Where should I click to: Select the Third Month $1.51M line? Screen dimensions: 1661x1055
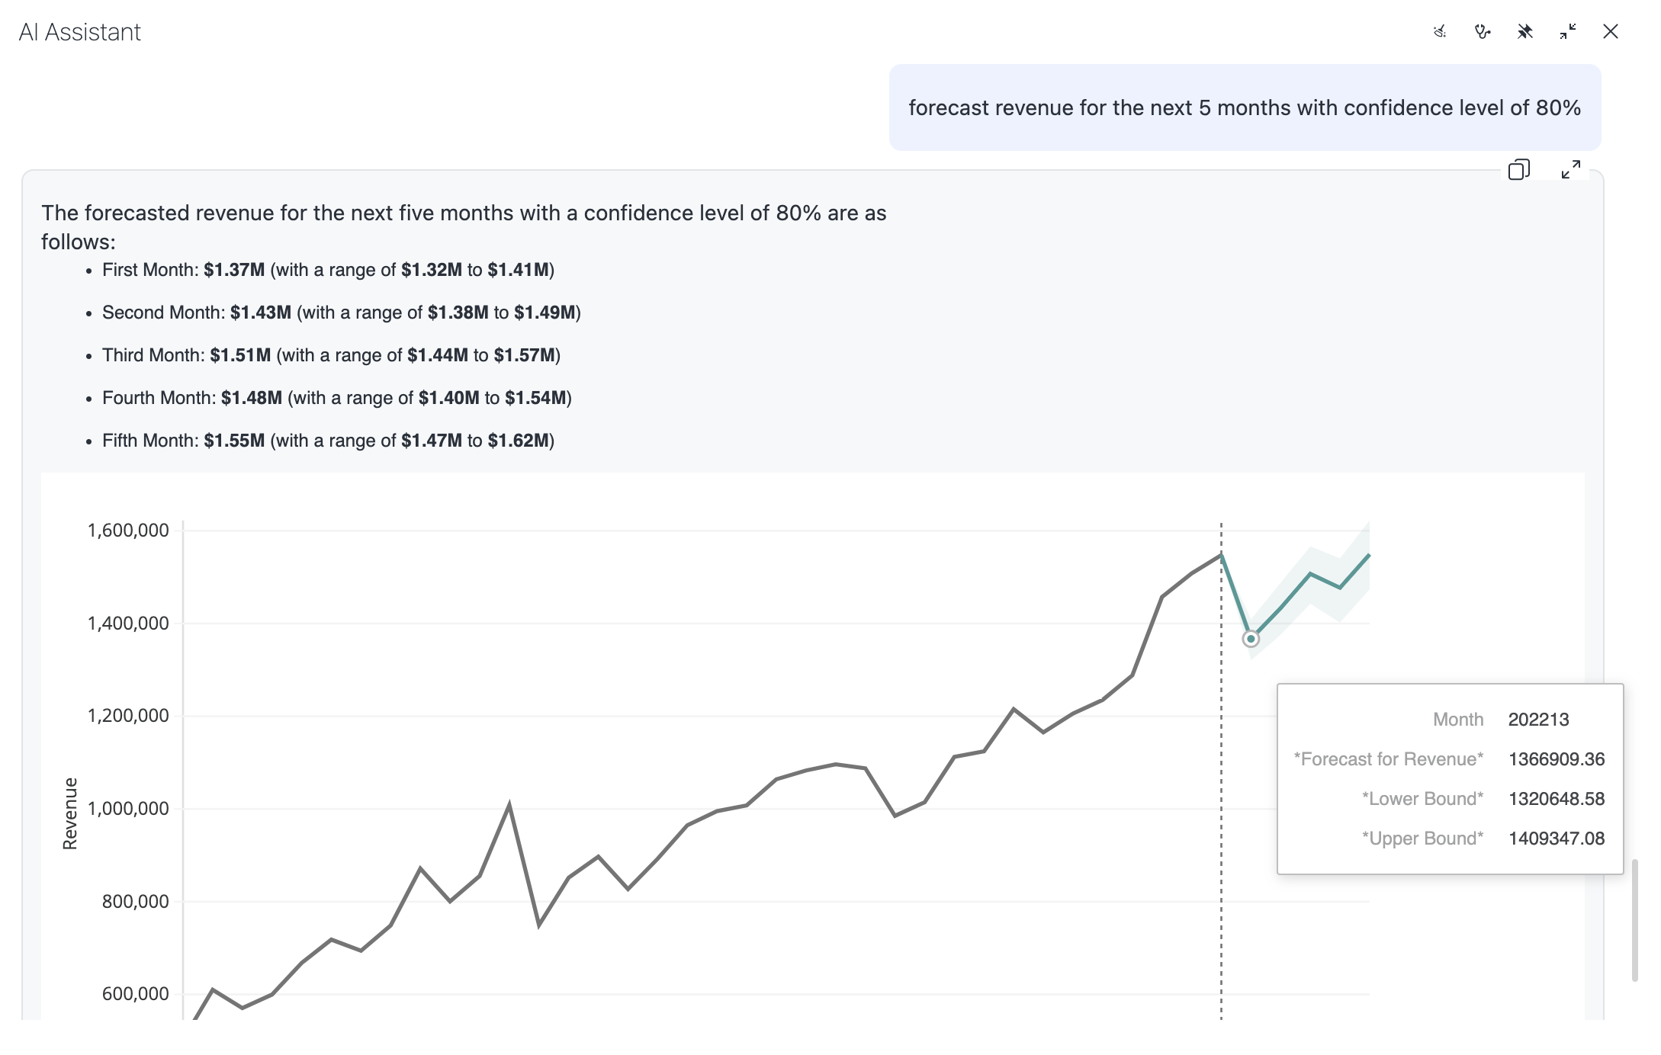pos(331,355)
